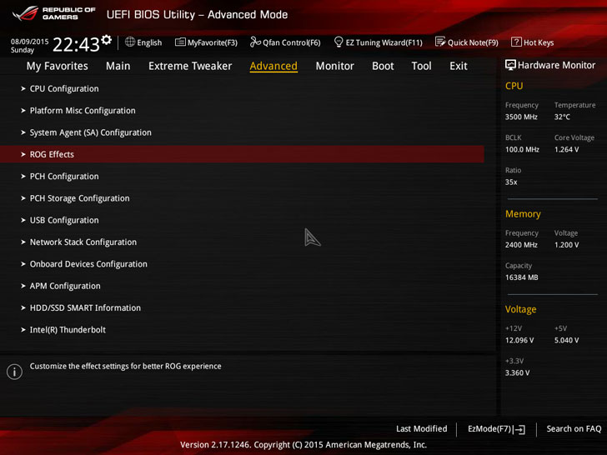Click the memory frequency value 2400 MHz
This screenshot has width=607, height=455.
tap(521, 245)
